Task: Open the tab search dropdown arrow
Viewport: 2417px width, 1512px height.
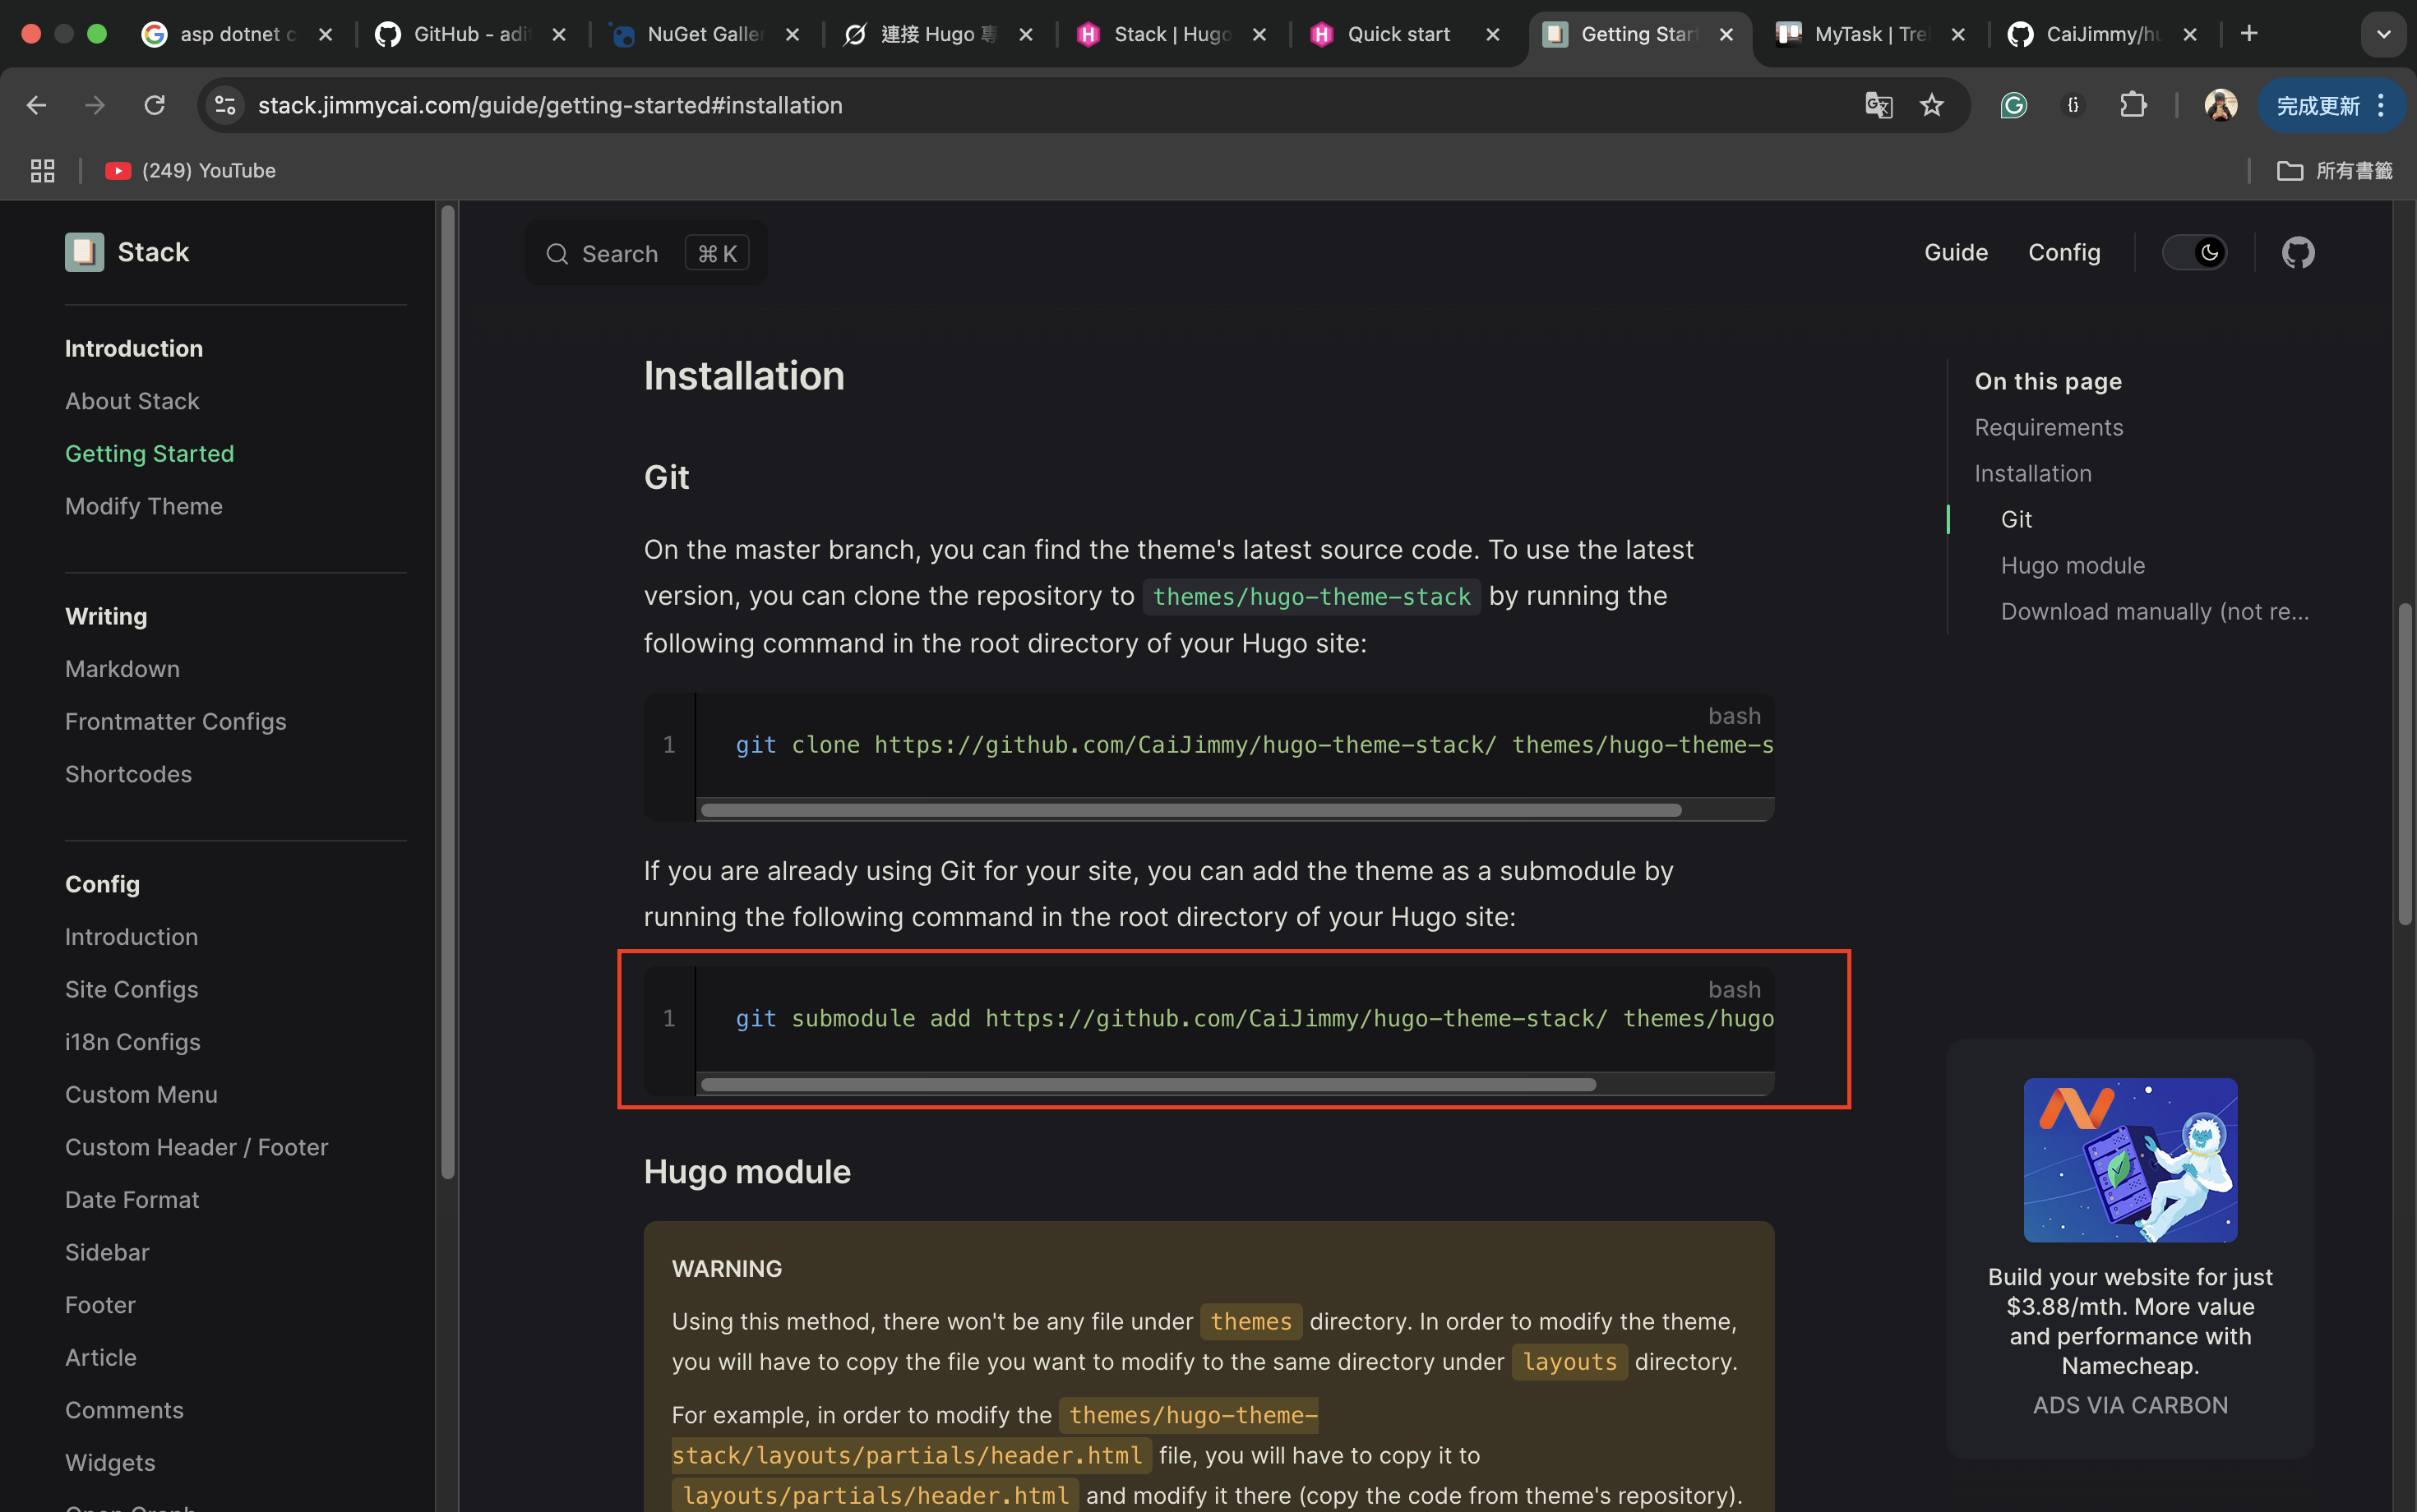Action: pyautogui.click(x=2383, y=34)
